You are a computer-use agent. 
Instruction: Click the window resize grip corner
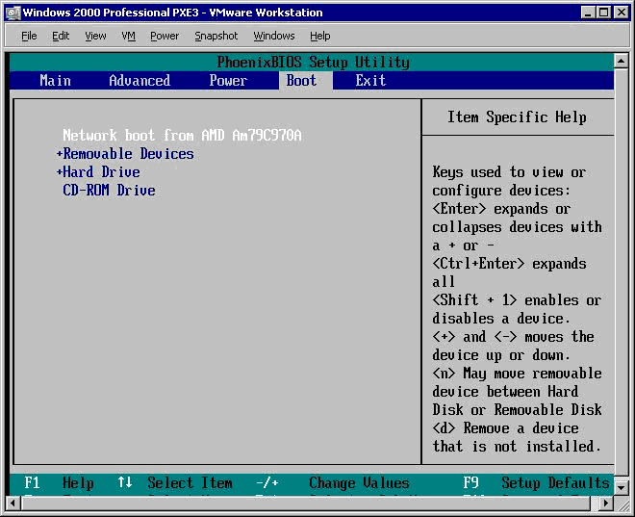click(622, 504)
